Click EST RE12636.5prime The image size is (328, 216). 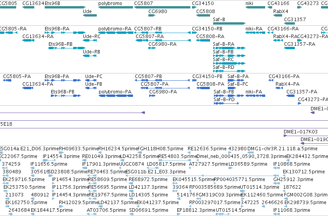207,148
